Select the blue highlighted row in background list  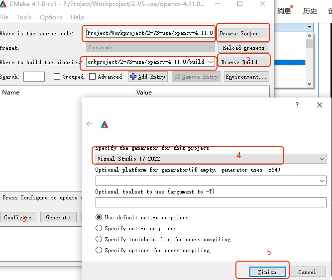click(290, 62)
